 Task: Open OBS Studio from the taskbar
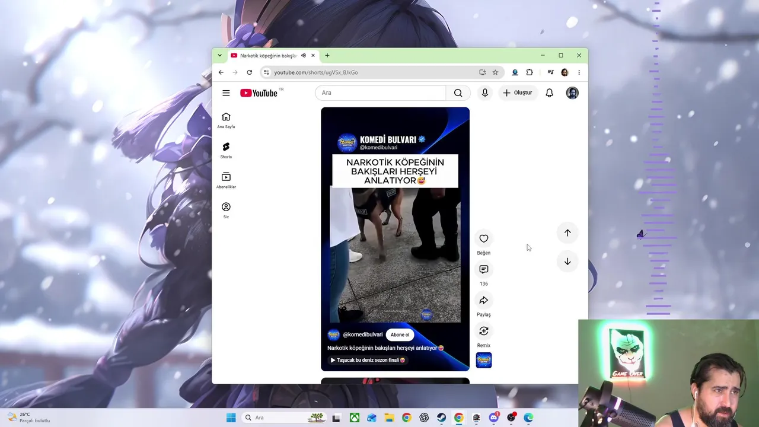[x=511, y=418]
